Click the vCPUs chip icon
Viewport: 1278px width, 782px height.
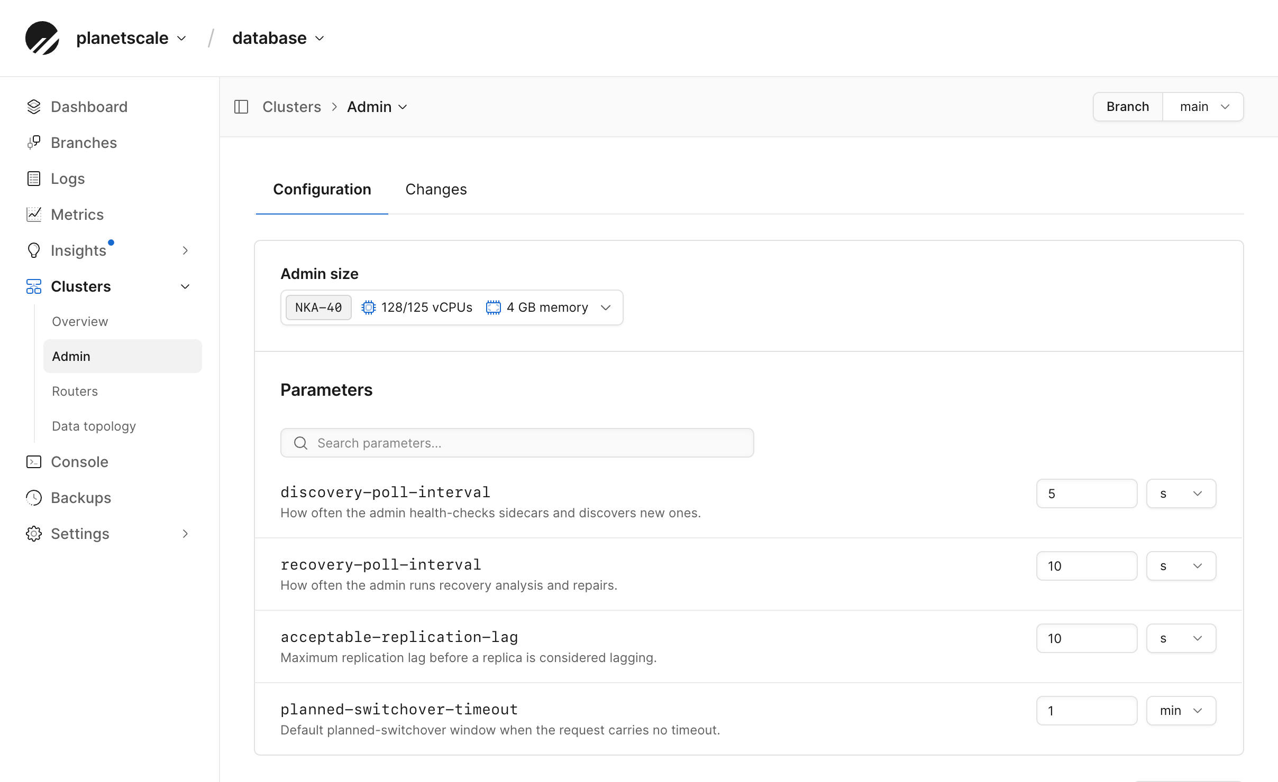click(x=369, y=308)
